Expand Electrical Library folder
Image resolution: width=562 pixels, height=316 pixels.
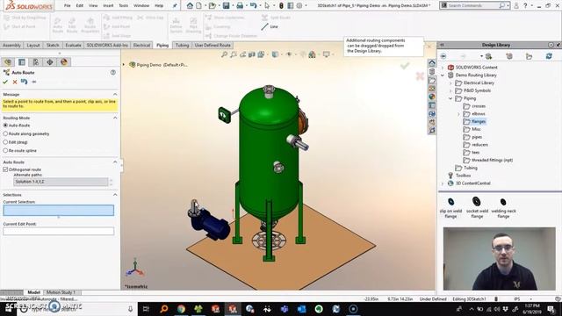click(x=450, y=83)
